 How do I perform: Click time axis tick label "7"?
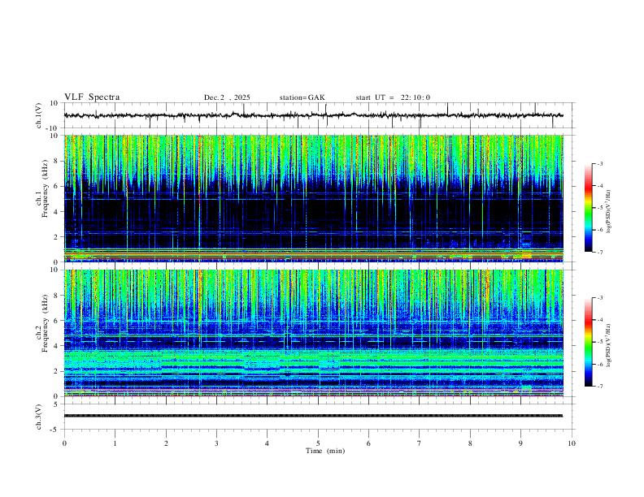(x=420, y=443)
